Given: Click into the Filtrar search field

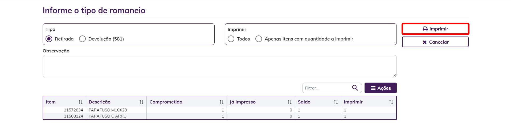Looking at the screenshot, I should point(327,88).
